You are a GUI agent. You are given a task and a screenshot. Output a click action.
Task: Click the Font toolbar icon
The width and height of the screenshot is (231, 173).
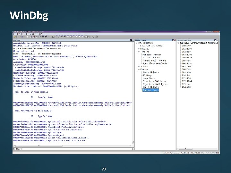[x=92, y=37]
